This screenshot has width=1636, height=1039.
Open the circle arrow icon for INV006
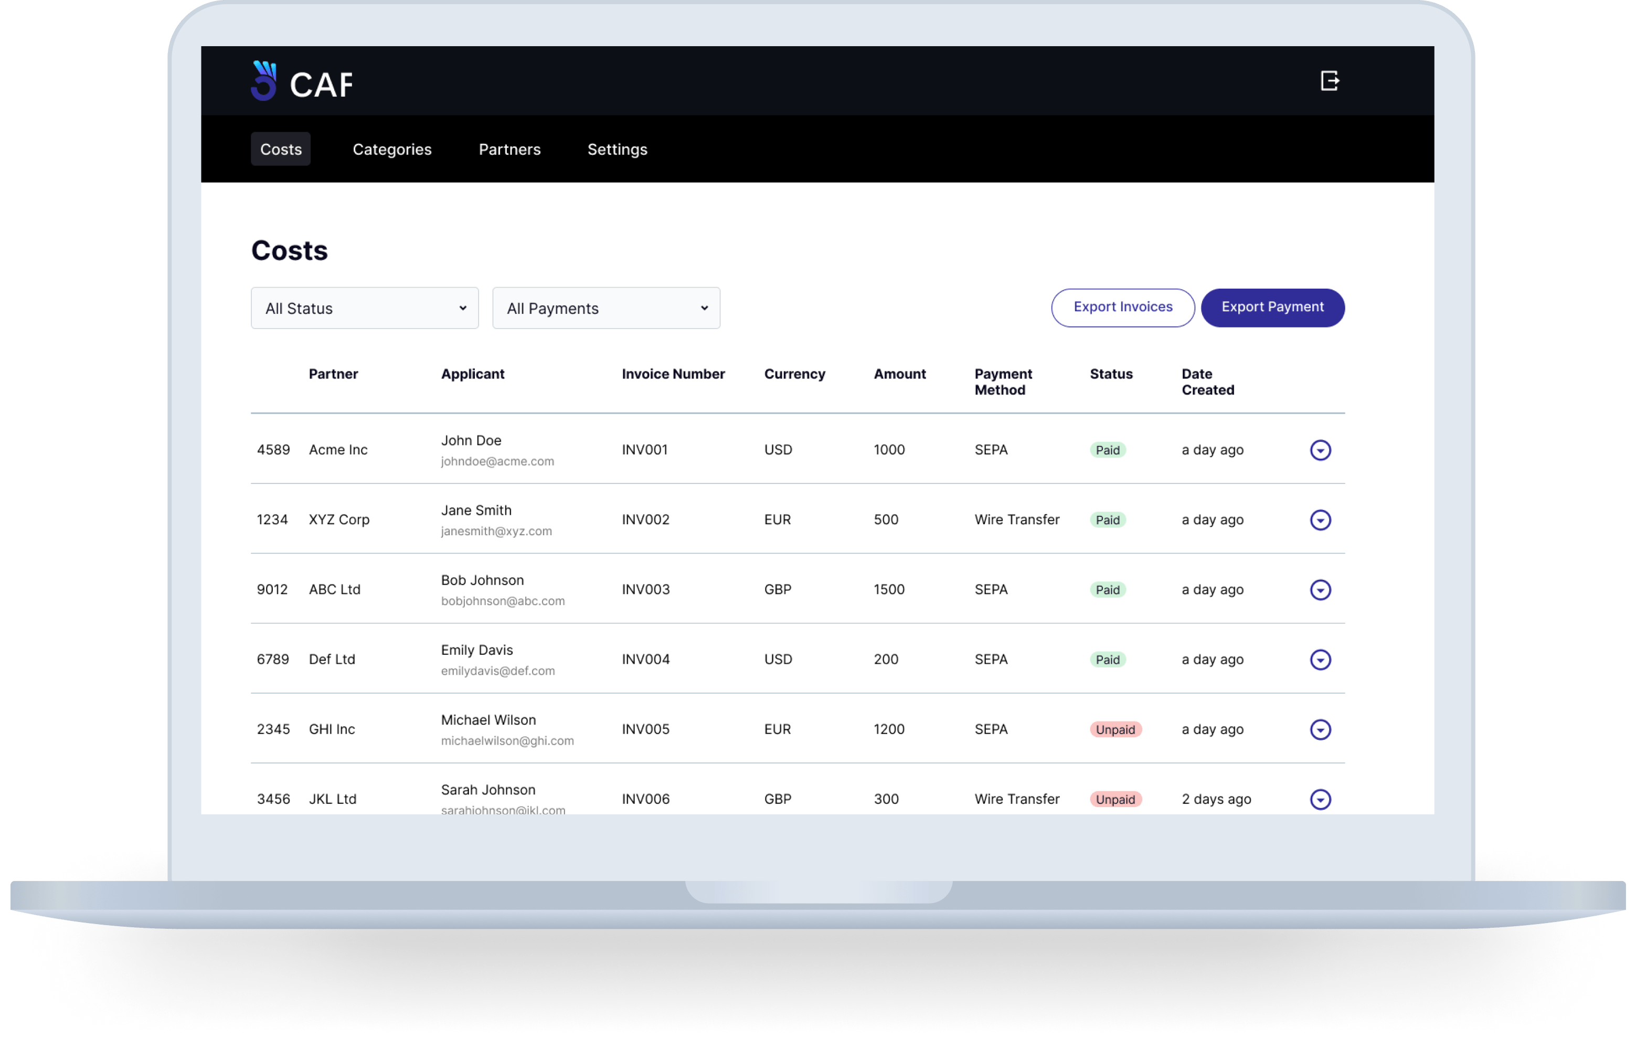(1320, 799)
